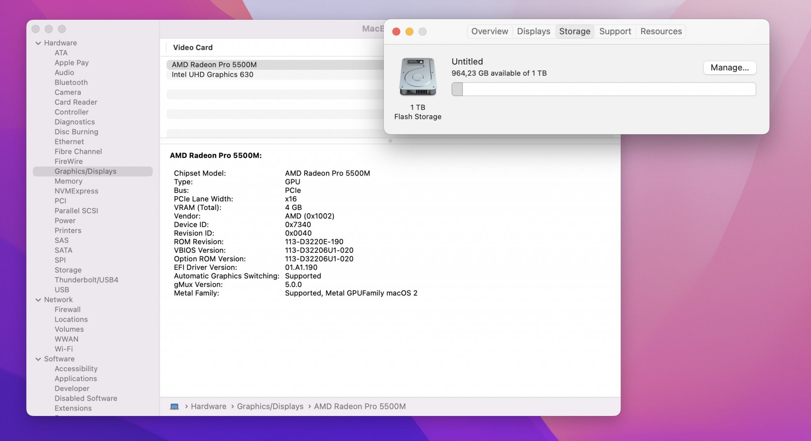Collapse the Network section
This screenshot has width=811, height=441.
[38, 300]
